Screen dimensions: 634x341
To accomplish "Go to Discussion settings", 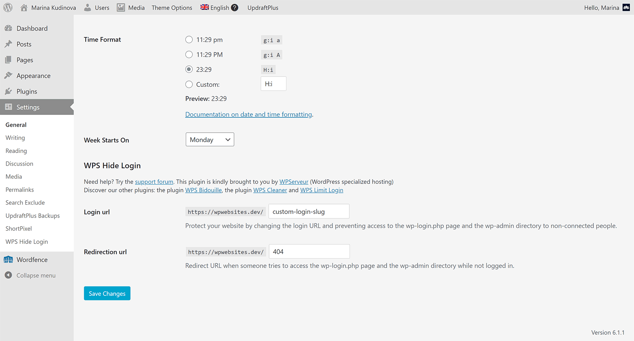I will point(19,163).
